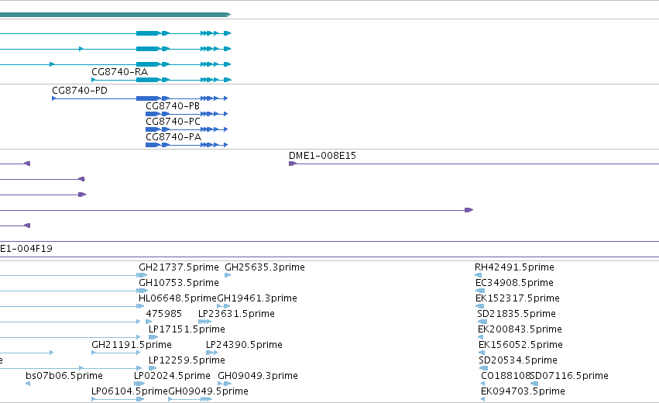This screenshot has height=403, width=659.
Task: Click the LP02024.5prime label
Action: point(173,376)
